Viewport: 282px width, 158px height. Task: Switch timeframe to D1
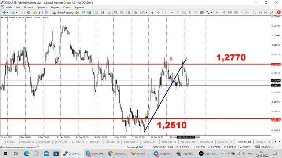254,12
